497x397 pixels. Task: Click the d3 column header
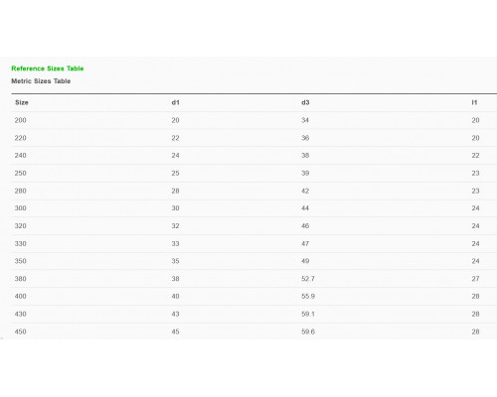point(305,102)
